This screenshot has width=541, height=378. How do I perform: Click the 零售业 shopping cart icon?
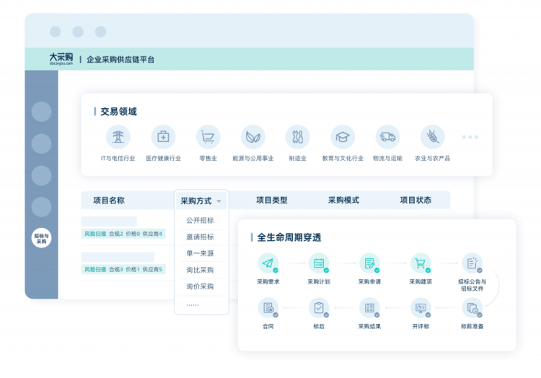tap(208, 136)
